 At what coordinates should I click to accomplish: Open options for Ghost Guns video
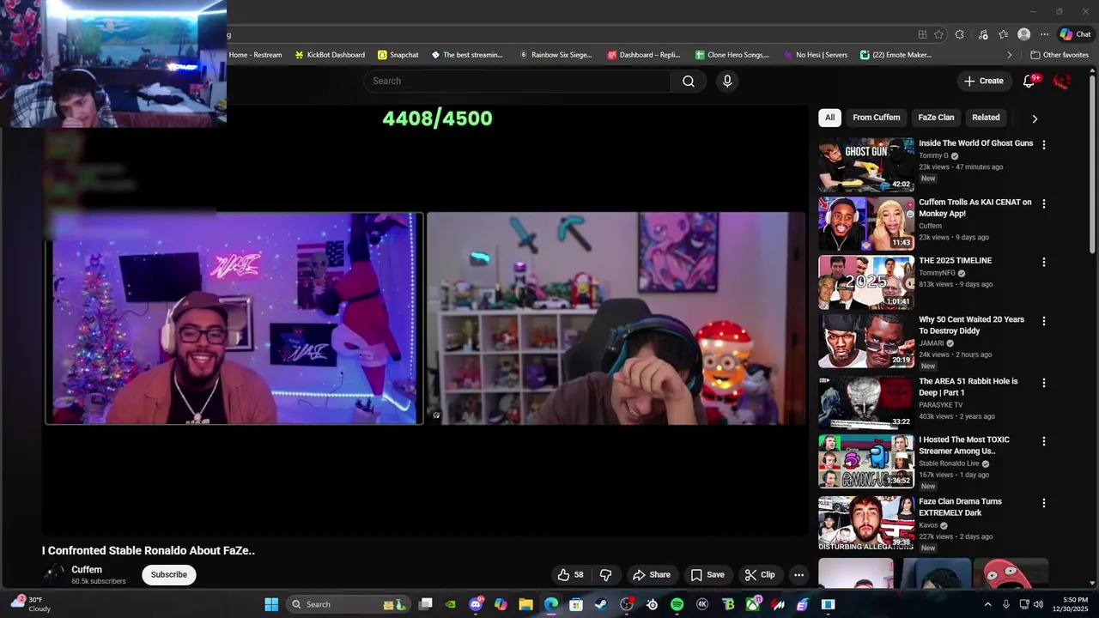(x=1044, y=145)
